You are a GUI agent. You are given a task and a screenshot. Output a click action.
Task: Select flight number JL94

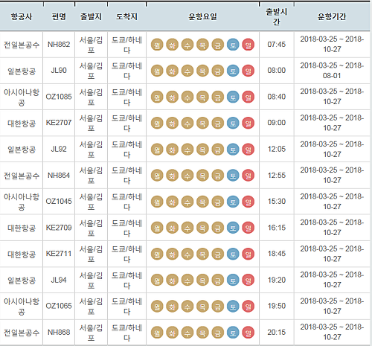[59, 280]
